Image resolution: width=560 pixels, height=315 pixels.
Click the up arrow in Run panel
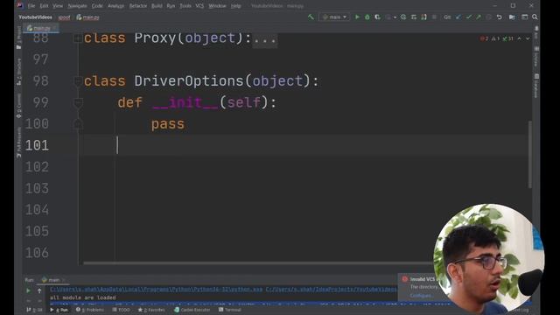pos(39,290)
